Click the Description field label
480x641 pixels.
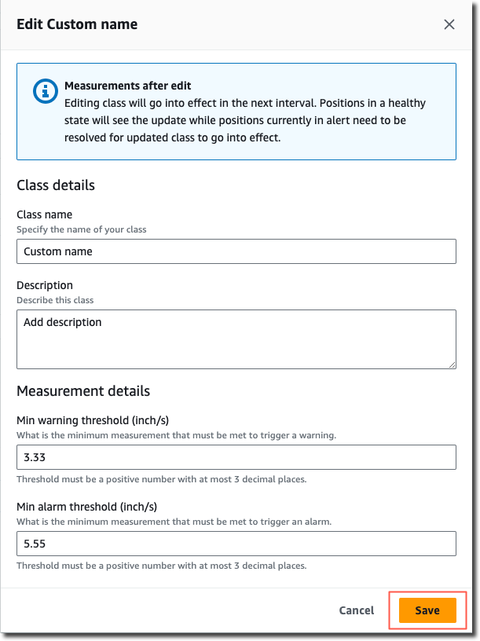click(45, 285)
